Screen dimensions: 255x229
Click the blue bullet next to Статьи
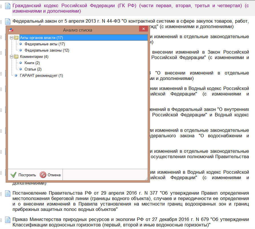click(21, 69)
